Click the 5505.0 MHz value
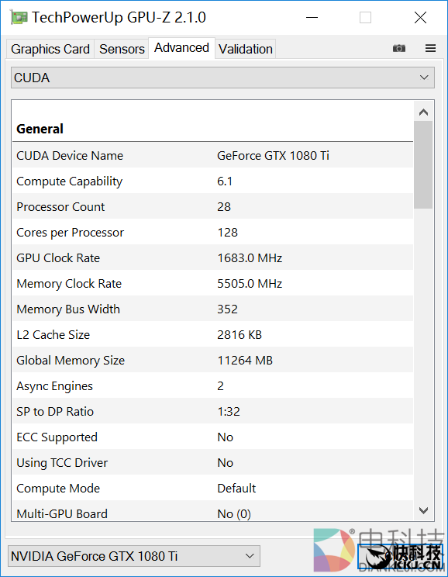Viewport: 448px width, 577px height. 250,284
